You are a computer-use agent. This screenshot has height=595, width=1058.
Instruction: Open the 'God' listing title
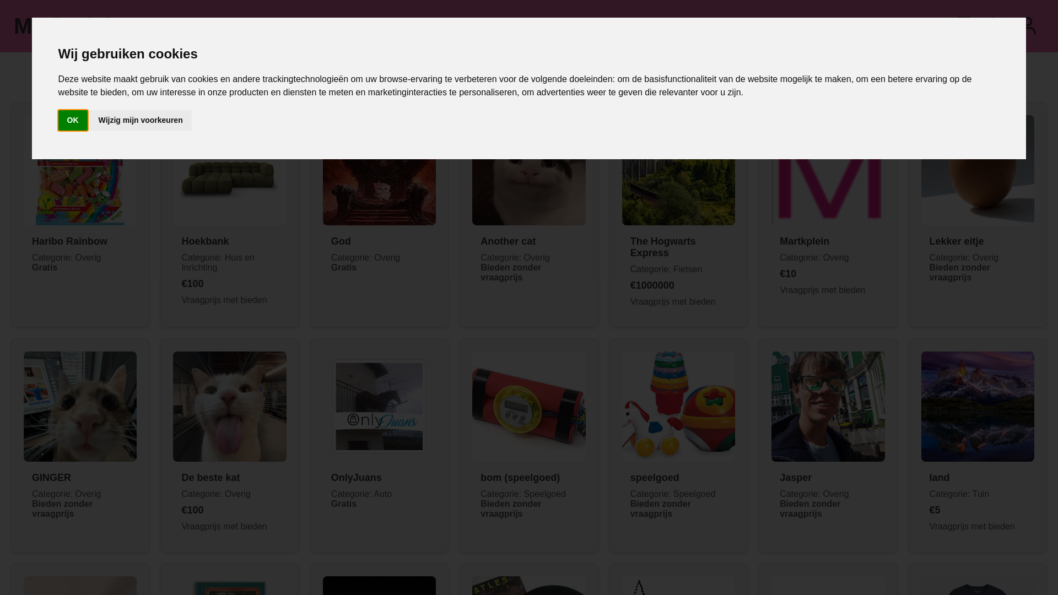(x=341, y=241)
